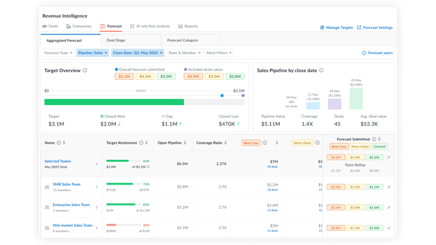Image resolution: width=436 pixels, height=245 pixels.
Task: Edit forecast for SMB Sales Team pencil icon
Action: (x=389, y=187)
